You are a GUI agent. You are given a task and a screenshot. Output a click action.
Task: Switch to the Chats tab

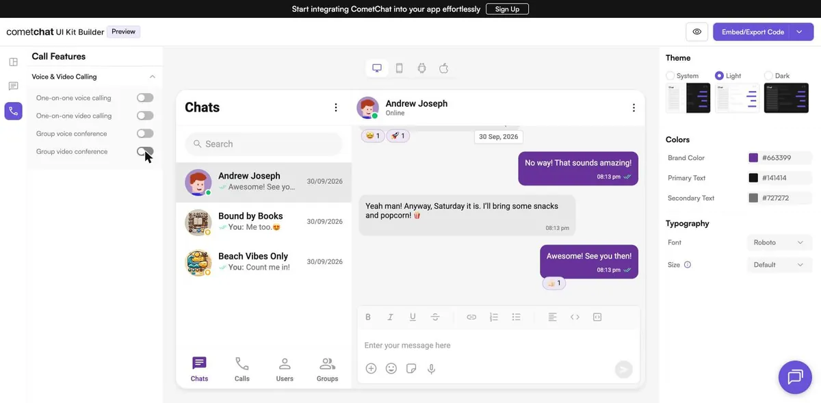[x=199, y=369]
